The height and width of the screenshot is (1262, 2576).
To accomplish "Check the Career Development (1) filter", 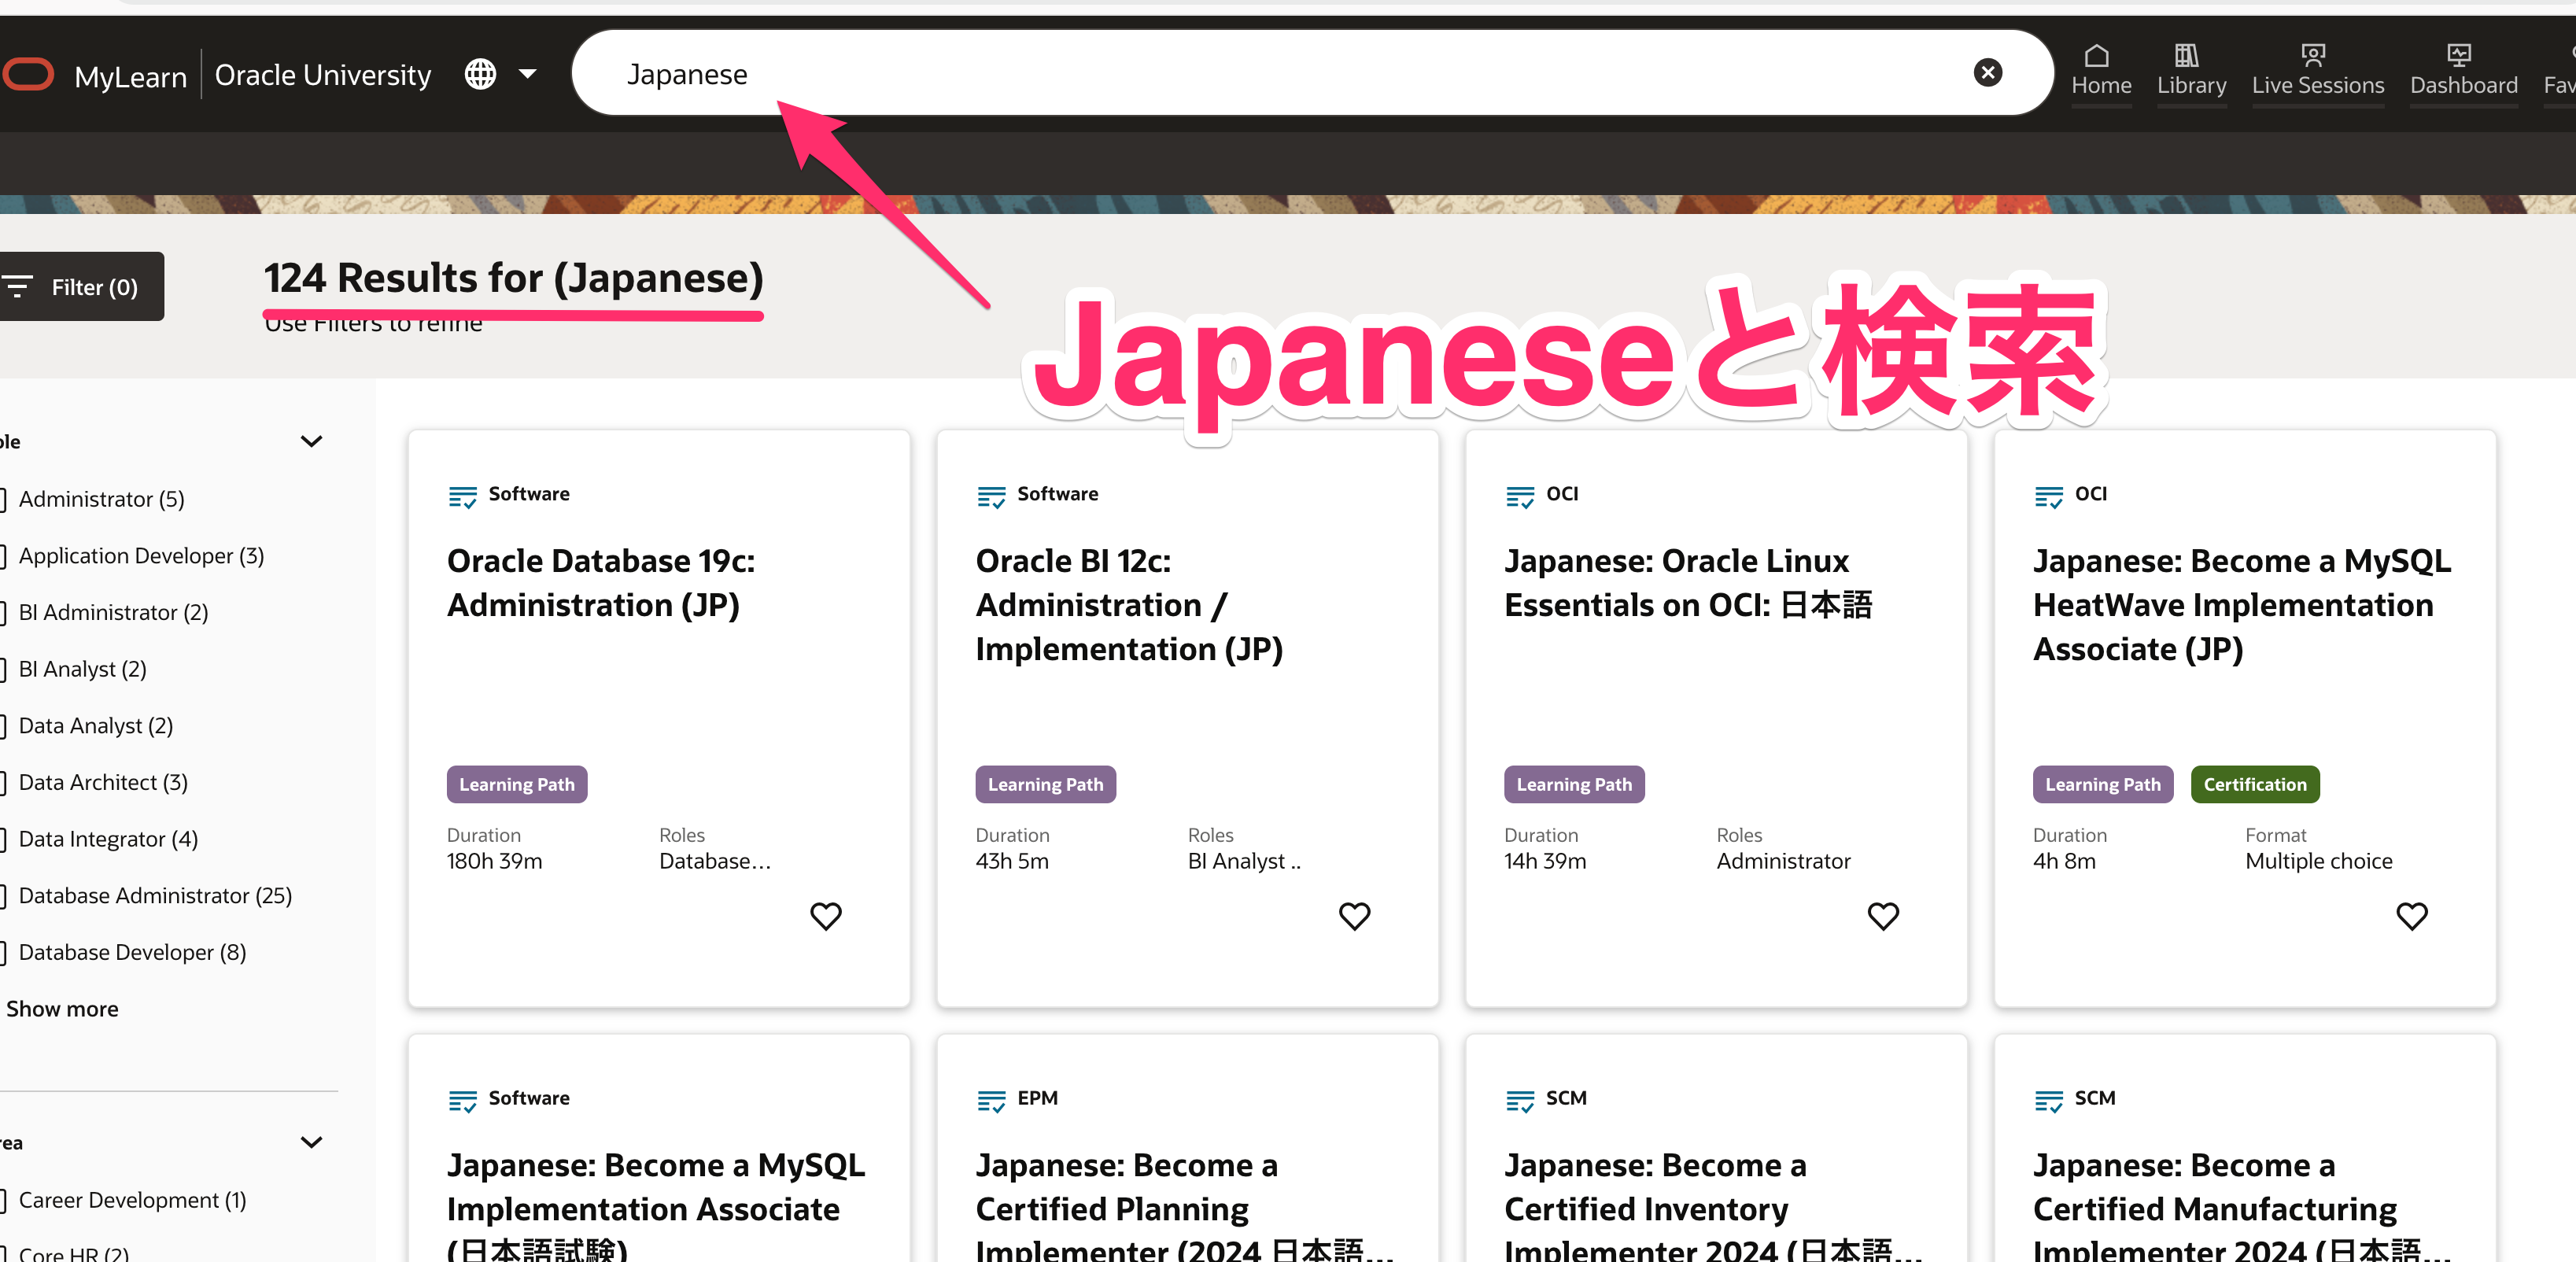I will [4, 1200].
